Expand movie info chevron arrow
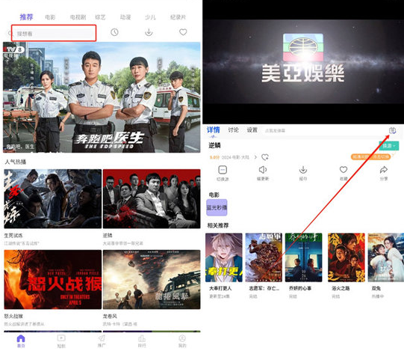The width and height of the screenshot is (404, 351). pos(255,157)
